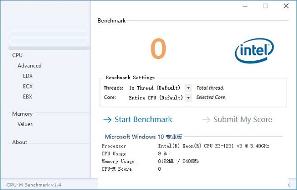Click the large orange score number 0

[158, 48]
